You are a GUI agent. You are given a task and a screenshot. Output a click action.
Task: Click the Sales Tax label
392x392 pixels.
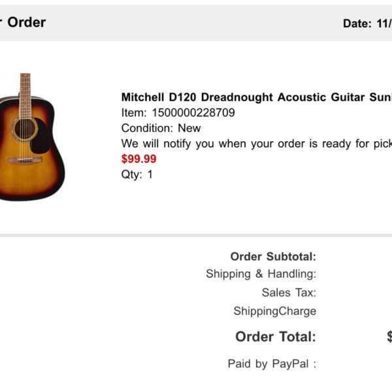289,293
